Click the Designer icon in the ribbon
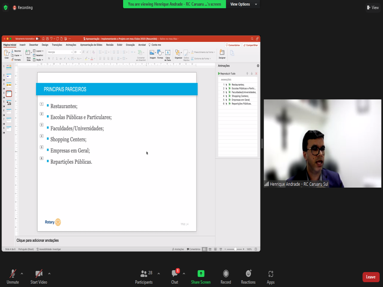Image resolution: width=383 pixels, height=287 pixels. click(x=222, y=54)
